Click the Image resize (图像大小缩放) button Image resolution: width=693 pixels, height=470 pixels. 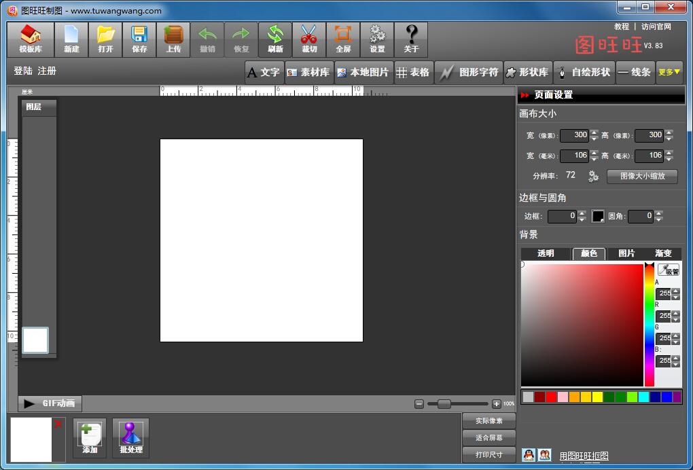click(x=641, y=176)
